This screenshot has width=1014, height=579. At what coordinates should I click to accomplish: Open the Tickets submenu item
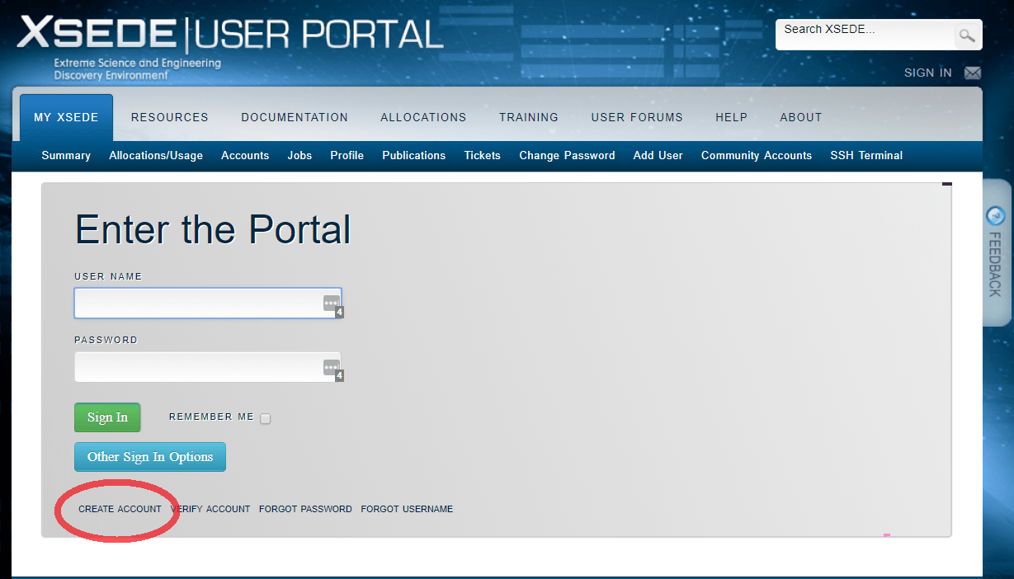click(483, 155)
